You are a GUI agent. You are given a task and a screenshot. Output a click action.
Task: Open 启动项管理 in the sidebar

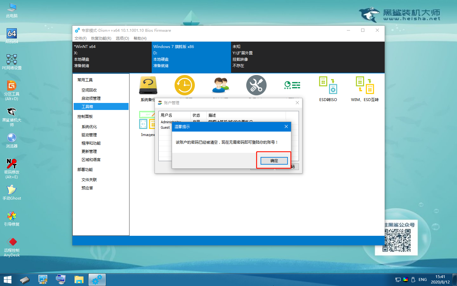(91, 99)
